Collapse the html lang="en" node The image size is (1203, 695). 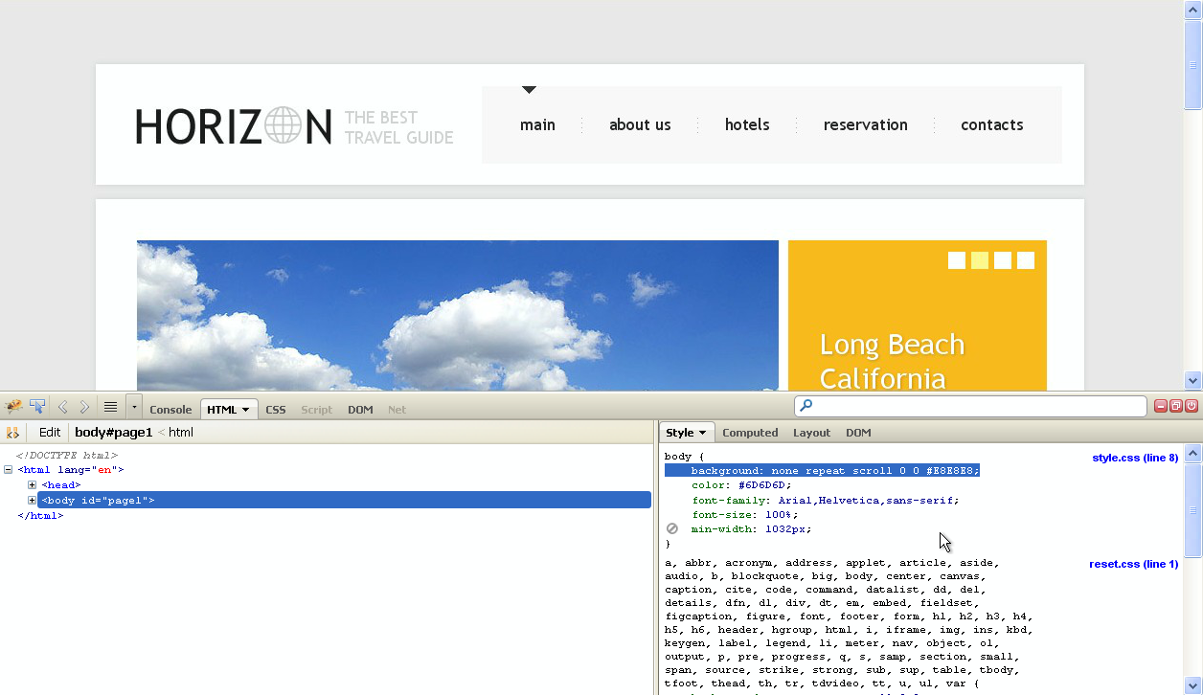point(9,470)
